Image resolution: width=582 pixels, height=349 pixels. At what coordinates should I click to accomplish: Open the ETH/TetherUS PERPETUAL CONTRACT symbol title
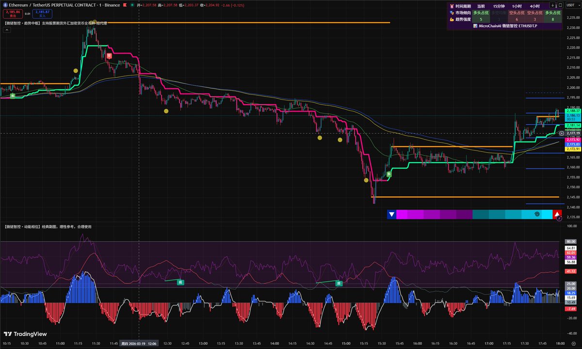pos(64,4)
